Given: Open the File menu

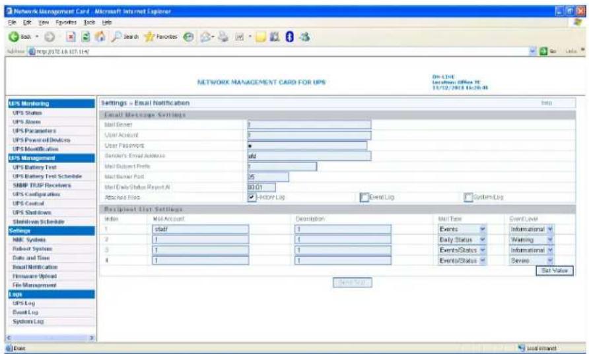Looking at the screenshot, I should [12, 22].
